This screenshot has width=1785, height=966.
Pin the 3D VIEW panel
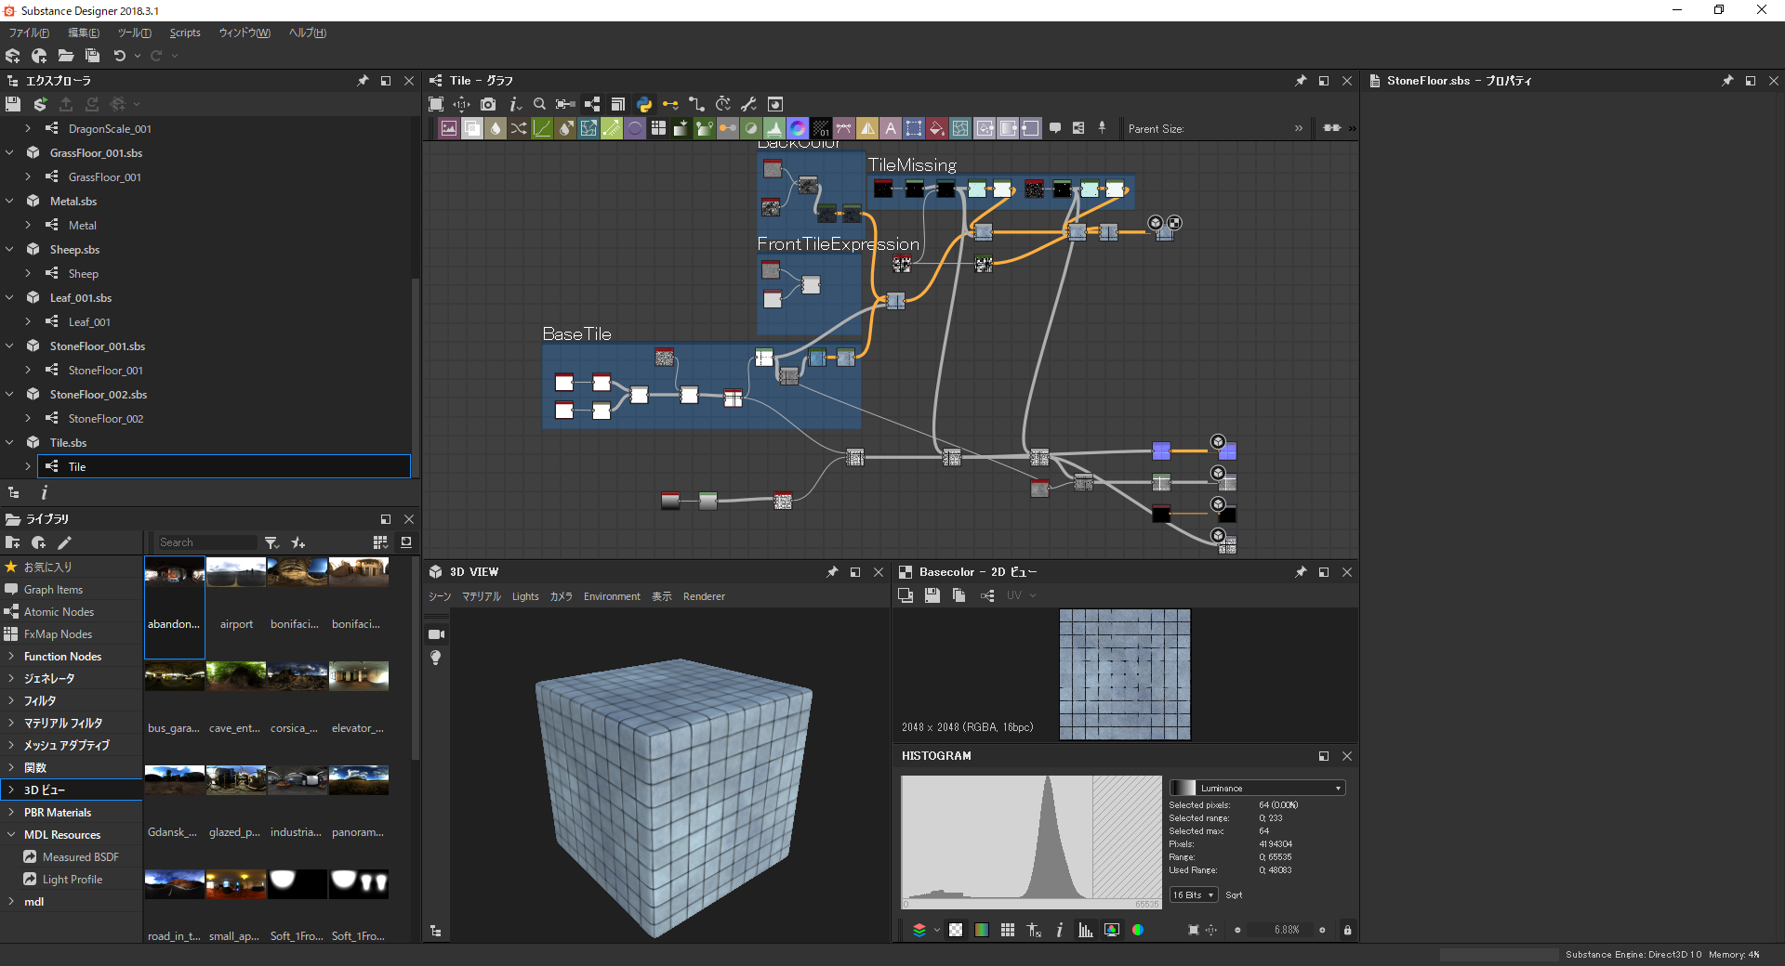point(832,572)
